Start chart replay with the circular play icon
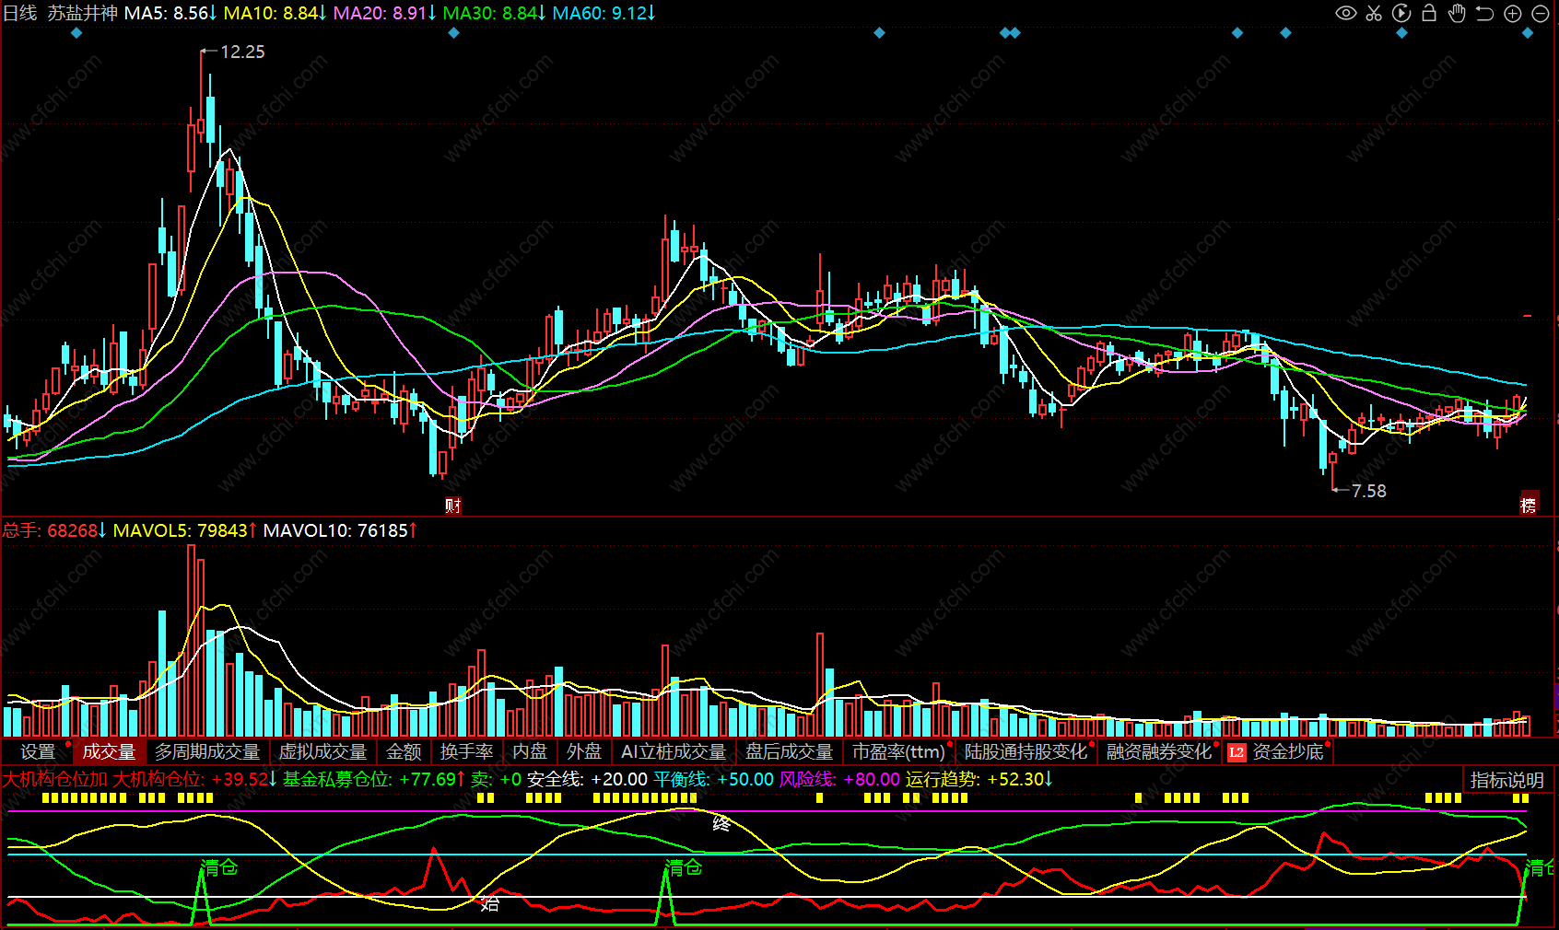The width and height of the screenshot is (1559, 930). click(x=1401, y=13)
